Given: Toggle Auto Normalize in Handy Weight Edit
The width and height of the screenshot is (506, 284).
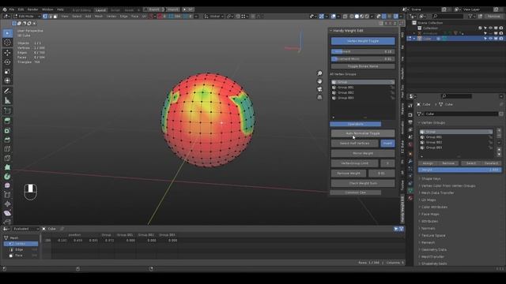Looking at the screenshot, I should (363, 133).
